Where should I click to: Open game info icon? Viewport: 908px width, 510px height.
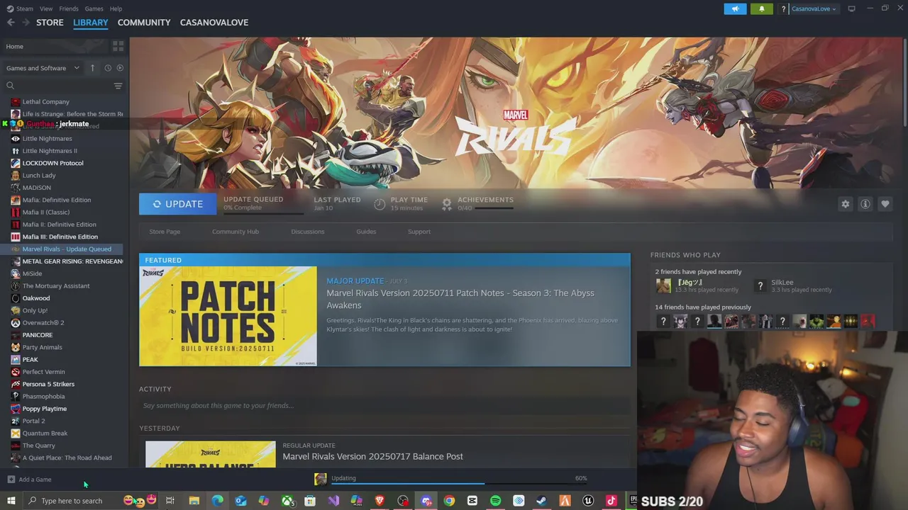(x=865, y=204)
